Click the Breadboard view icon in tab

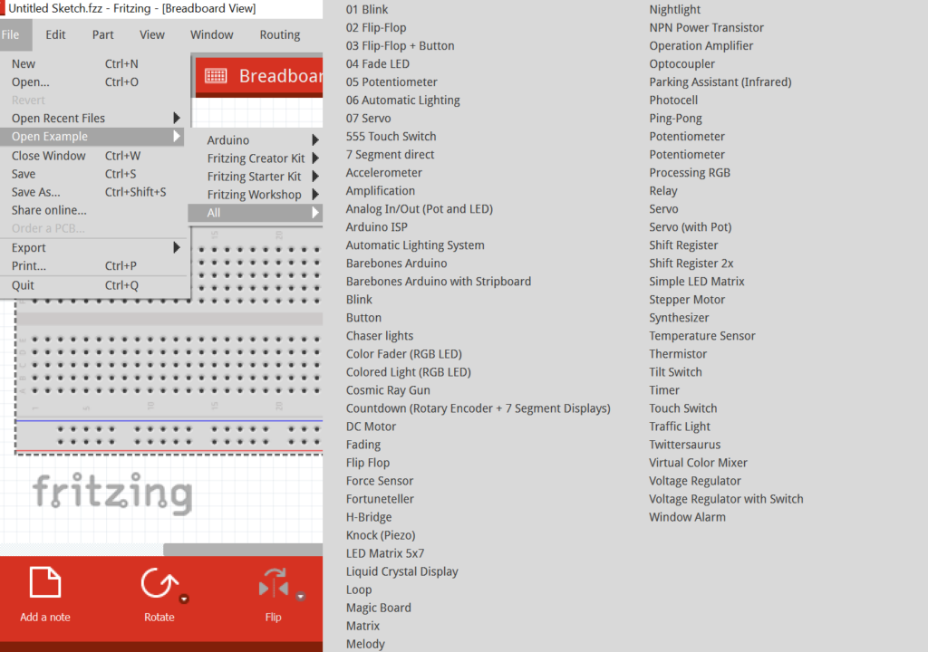216,76
